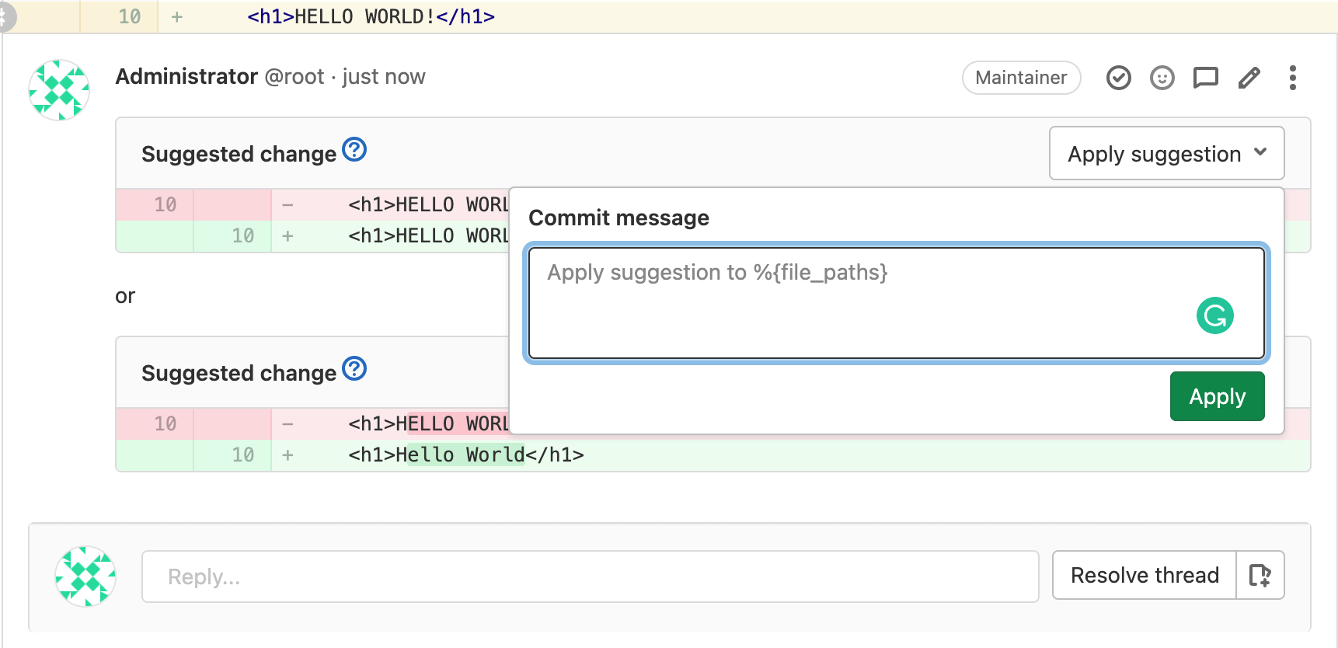Click help icon beside second Suggested change

(354, 368)
